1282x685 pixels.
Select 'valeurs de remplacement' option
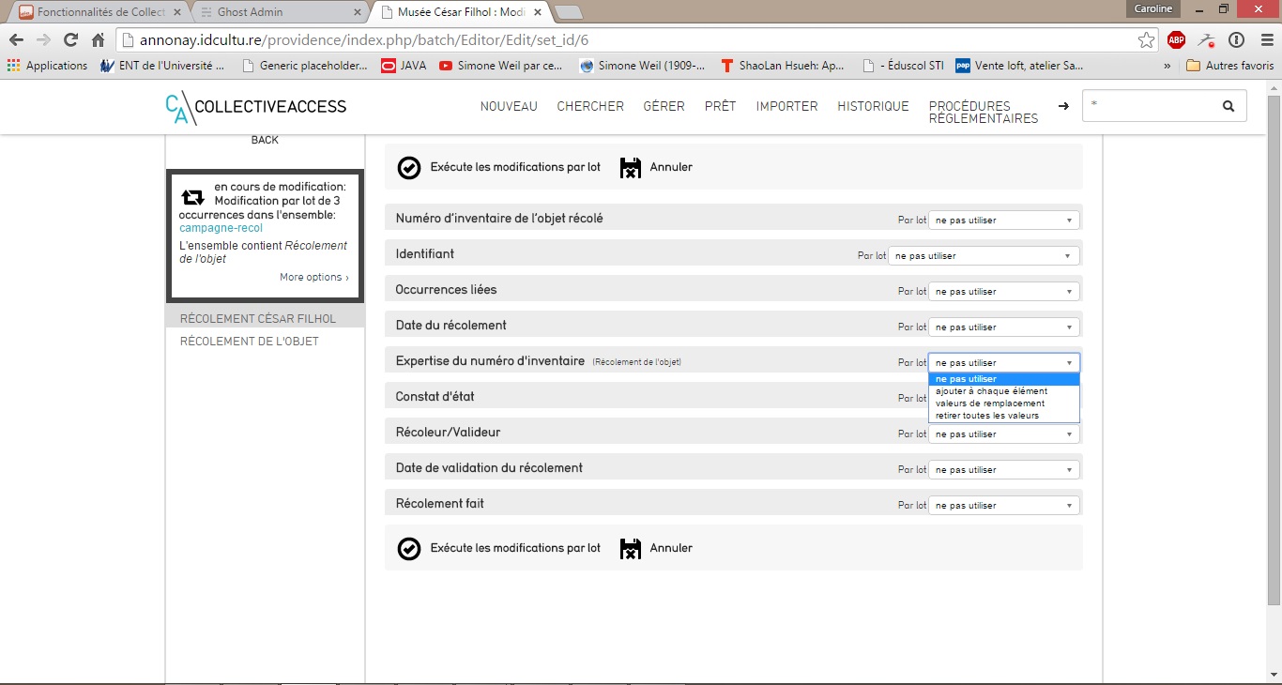(x=1004, y=403)
